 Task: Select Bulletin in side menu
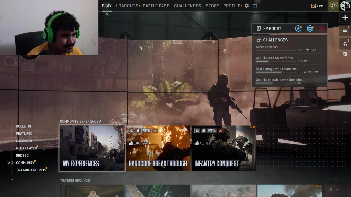[x=23, y=126]
